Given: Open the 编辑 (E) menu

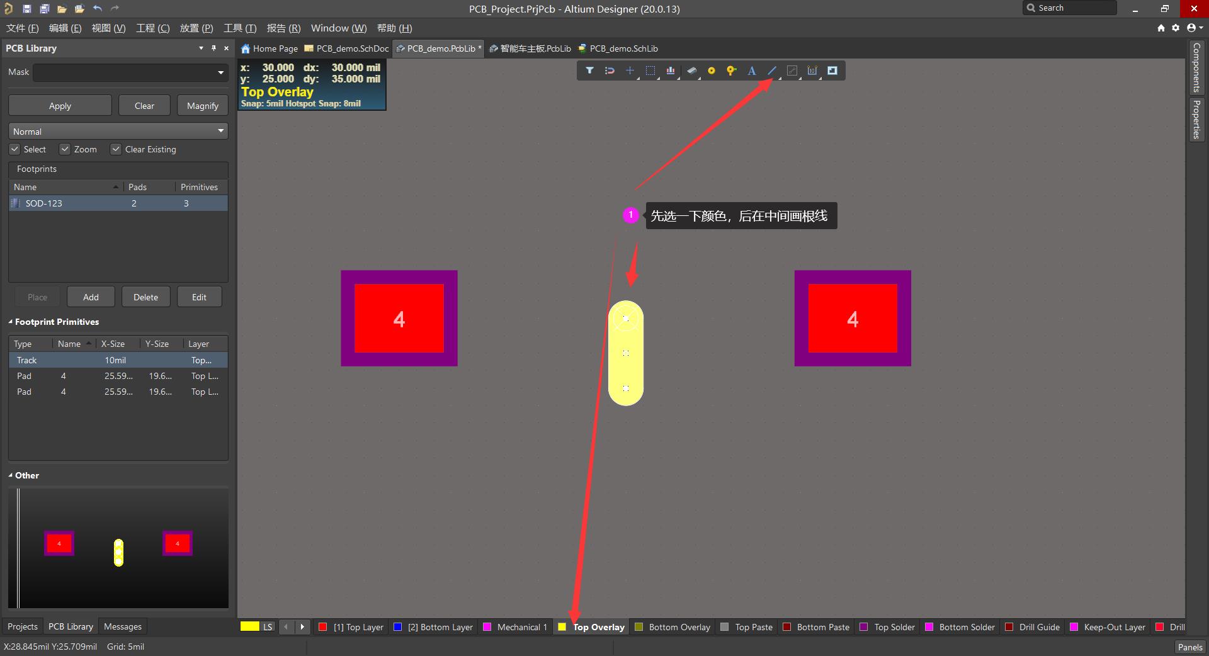Looking at the screenshot, I should [65, 28].
